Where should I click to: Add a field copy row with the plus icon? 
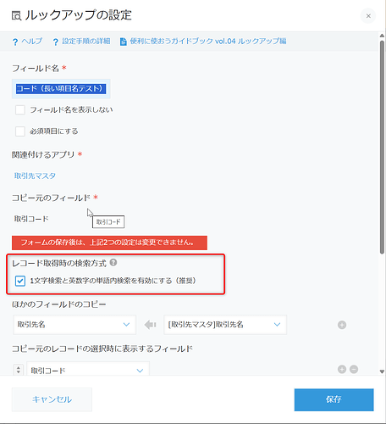pyautogui.click(x=342, y=325)
